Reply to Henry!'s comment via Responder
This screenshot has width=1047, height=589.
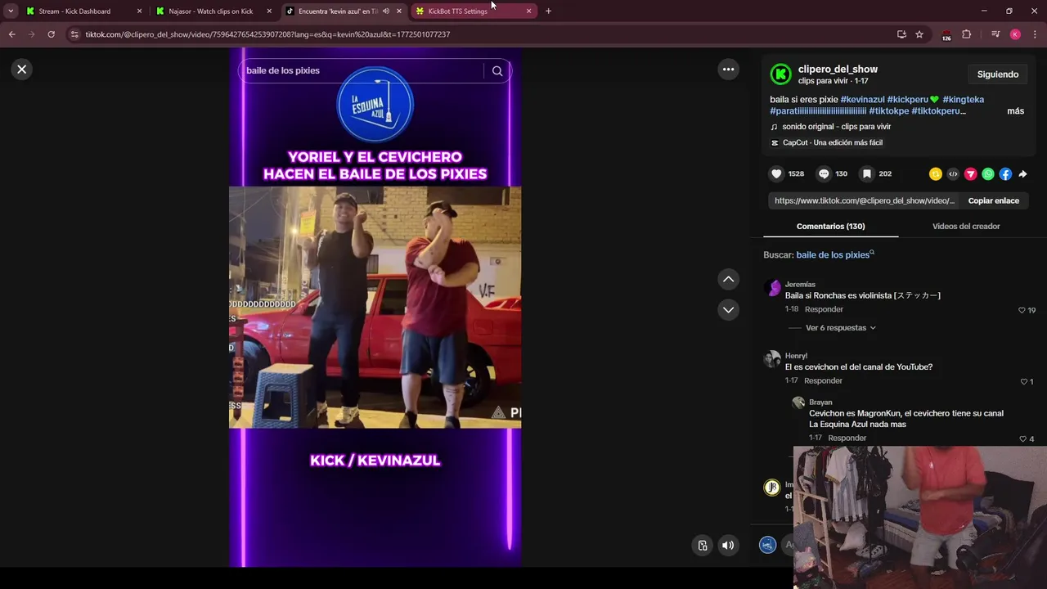(x=823, y=380)
